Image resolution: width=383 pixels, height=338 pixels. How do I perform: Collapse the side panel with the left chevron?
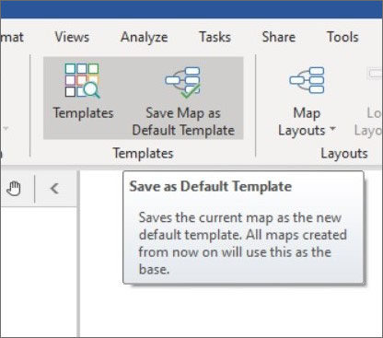pos(54,189)
